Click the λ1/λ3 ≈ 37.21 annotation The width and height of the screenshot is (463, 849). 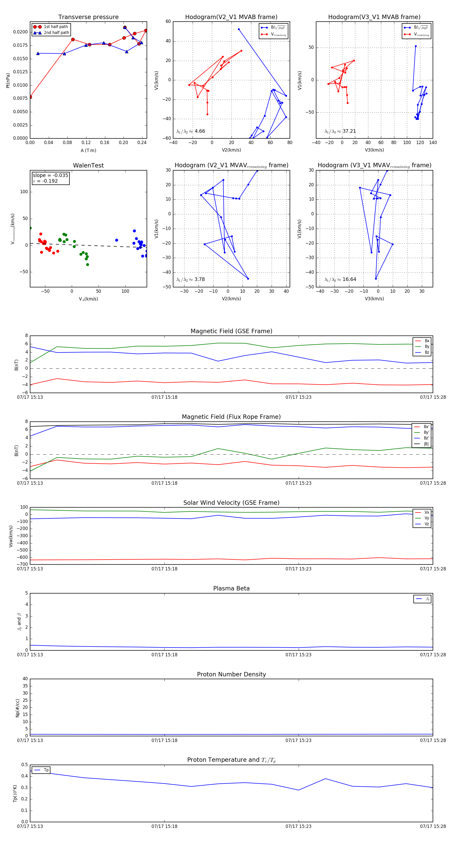[340, 131]
